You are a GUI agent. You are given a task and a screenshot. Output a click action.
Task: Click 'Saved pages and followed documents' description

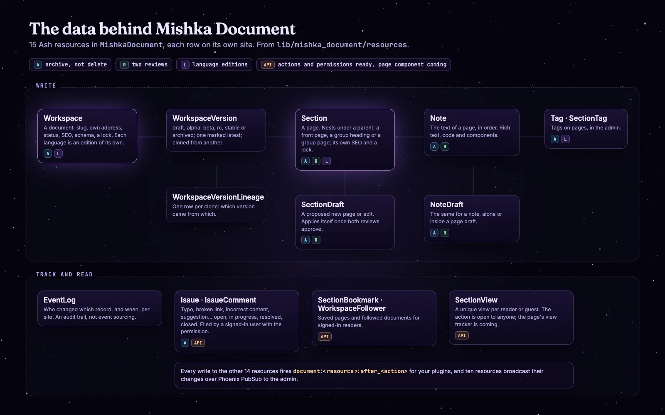pos(369,322)
